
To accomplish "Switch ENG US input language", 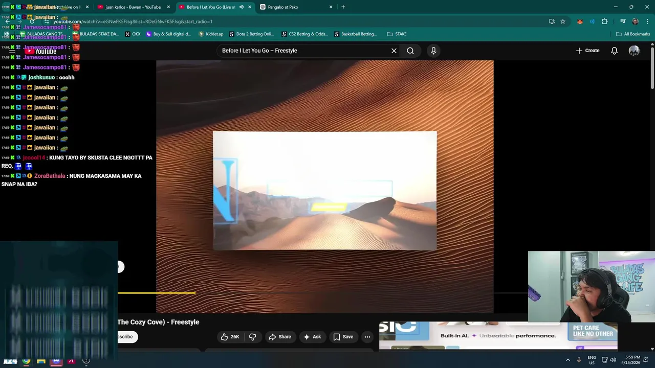I will 592,360.
